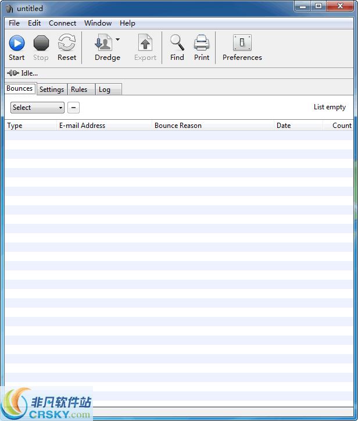This screenshot has width=358, height=421.
Task: Click the Print toolbar icon
Action: (x=202, y=42)
